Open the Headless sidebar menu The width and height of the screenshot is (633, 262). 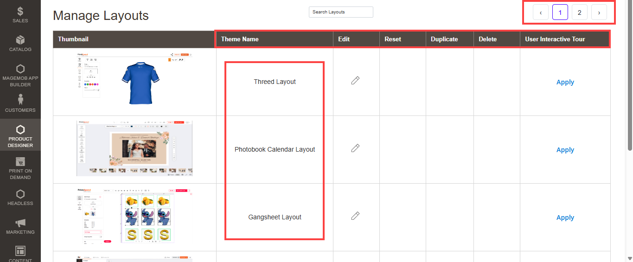(20, 197)
